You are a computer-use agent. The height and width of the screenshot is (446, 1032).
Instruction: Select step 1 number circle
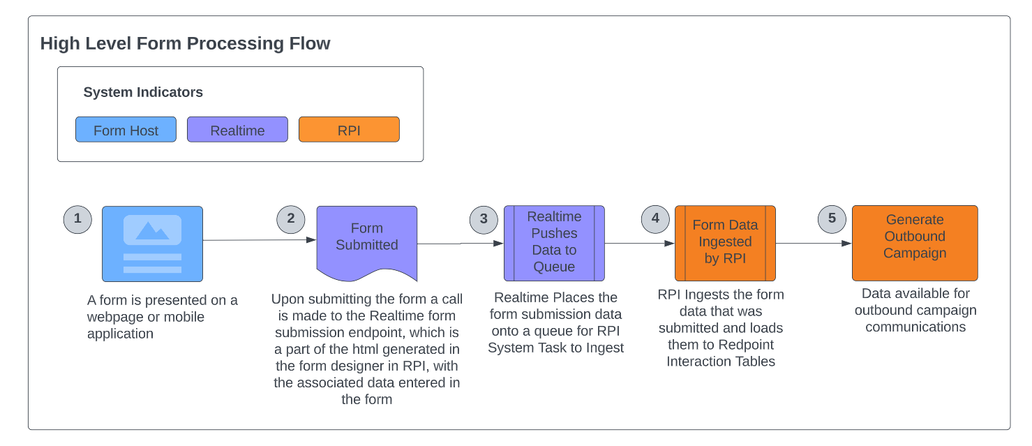point(77,219)
